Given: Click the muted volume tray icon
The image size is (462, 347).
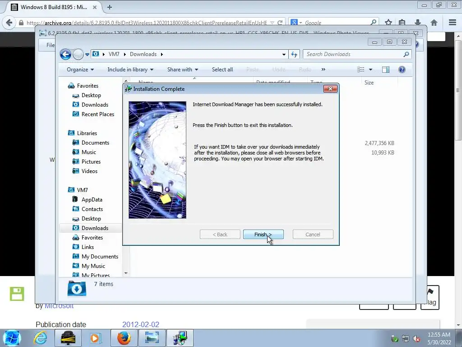Looking at the screenshot, I should (416, 338).
